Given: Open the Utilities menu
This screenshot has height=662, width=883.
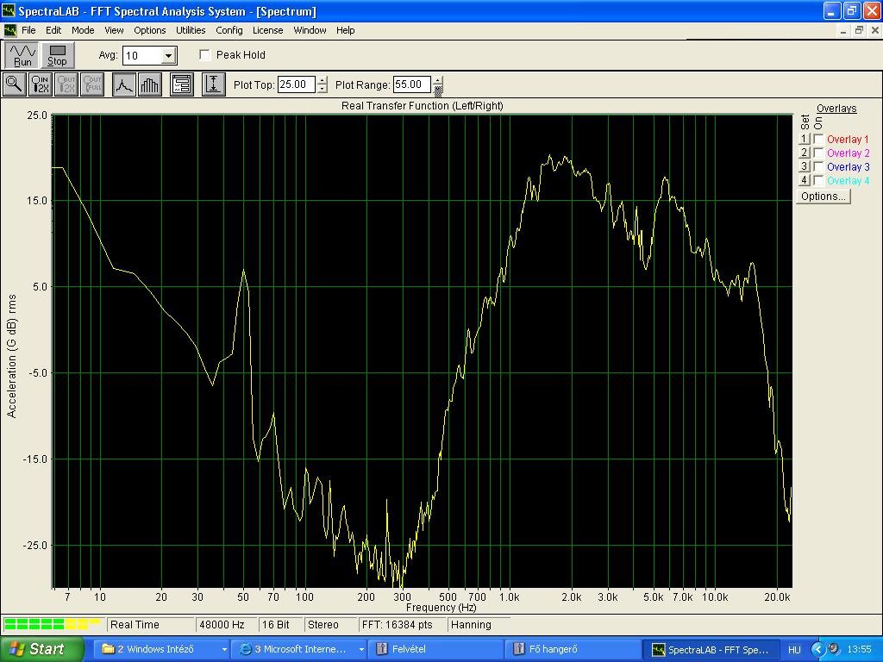Looking at the screenshot, I should point(191,30).
